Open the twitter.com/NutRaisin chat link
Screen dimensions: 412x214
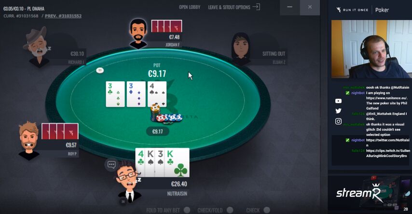387,142
